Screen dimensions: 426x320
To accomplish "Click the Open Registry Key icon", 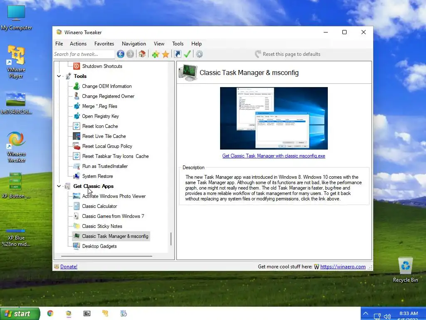I will tap(77, 116).
